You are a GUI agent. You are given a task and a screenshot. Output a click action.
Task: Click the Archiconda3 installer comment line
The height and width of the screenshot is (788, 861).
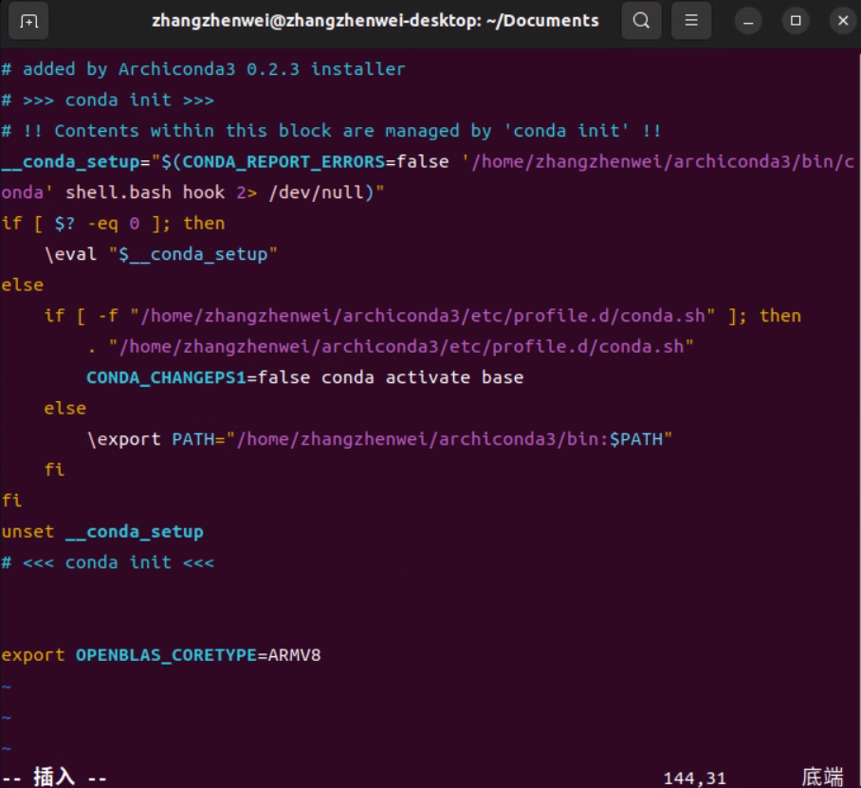click(x=204, y=68)
